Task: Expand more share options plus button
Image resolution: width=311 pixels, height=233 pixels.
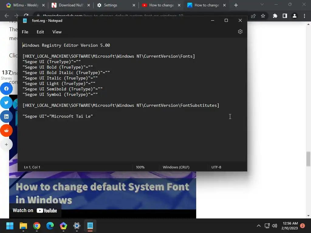Action: click(x=6, y=144)
